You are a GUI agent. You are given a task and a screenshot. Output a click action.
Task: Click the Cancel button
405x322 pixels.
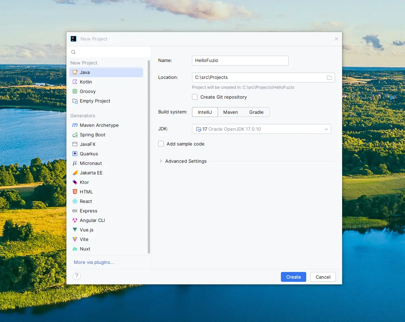[x=323, y=277]
